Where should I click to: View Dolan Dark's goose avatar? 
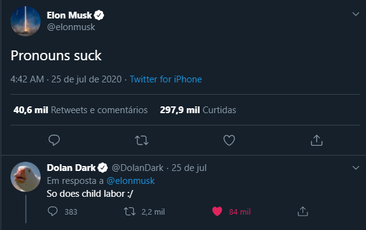tap(25, 176)
